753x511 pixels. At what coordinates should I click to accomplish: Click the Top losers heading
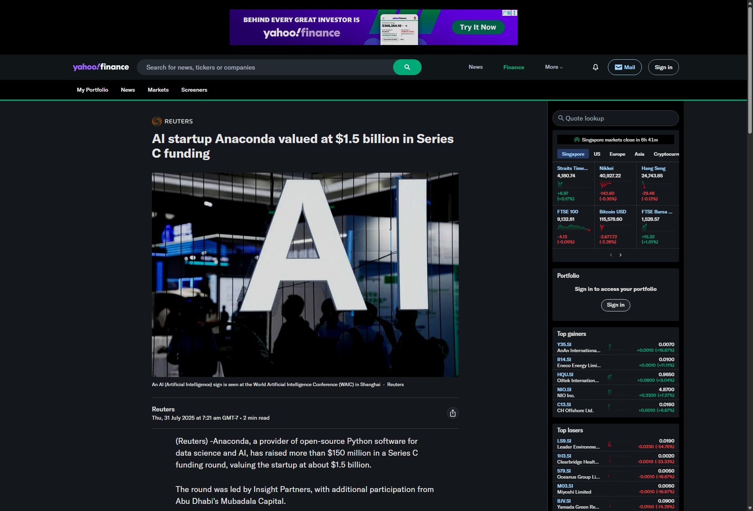click(x=570, y=430)
